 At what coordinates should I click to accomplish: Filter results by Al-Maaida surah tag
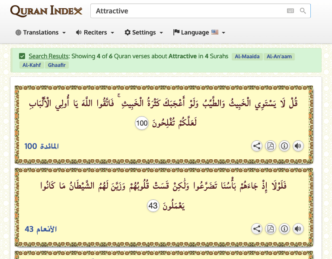pyautogui.click(x=247, y=57)
